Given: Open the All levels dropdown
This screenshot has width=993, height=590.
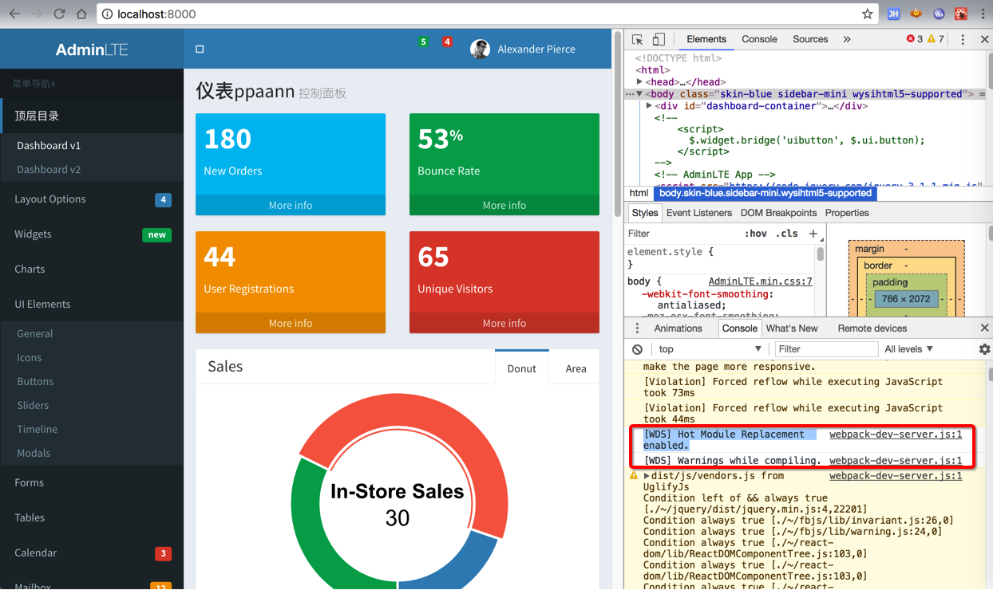Looking at the screenshot, I should [x=909, y=349].
